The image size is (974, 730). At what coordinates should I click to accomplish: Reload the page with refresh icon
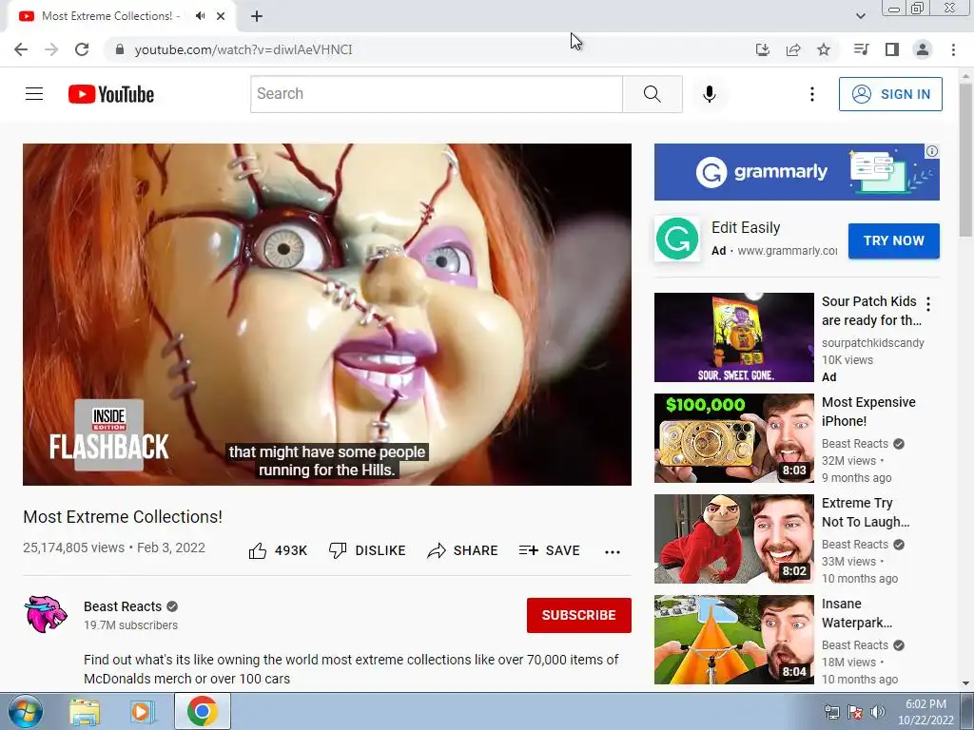coord(82,49)
